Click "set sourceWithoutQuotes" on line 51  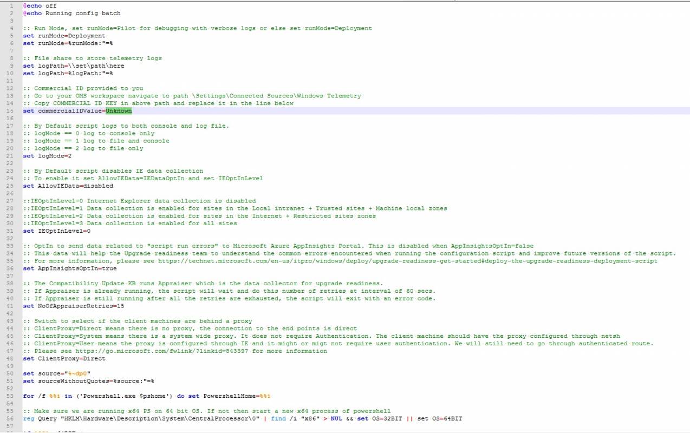tap(66, 381)
